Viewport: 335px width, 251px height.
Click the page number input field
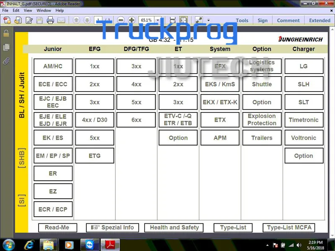[98, 20]
